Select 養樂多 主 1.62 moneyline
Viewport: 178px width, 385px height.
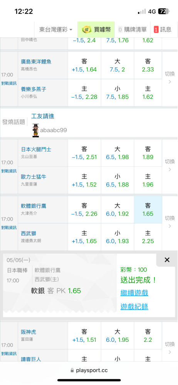click(x=148, y=93)
